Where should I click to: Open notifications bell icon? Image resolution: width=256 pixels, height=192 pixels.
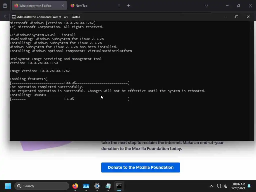coord(249,186)
